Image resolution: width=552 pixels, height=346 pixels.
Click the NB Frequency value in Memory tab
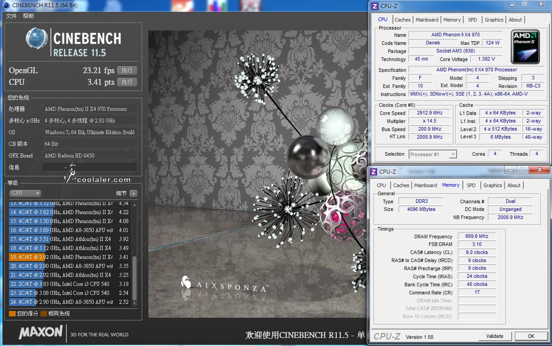[510, 217]
